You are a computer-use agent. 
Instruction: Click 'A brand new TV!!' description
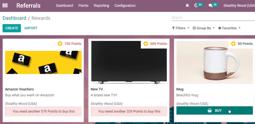104,95
